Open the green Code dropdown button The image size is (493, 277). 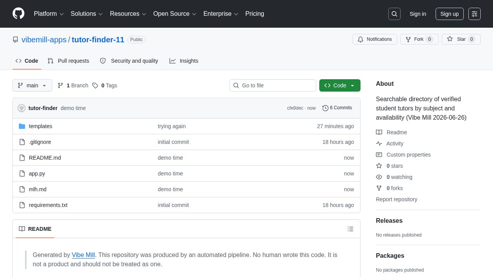click(x=340, y=85)
